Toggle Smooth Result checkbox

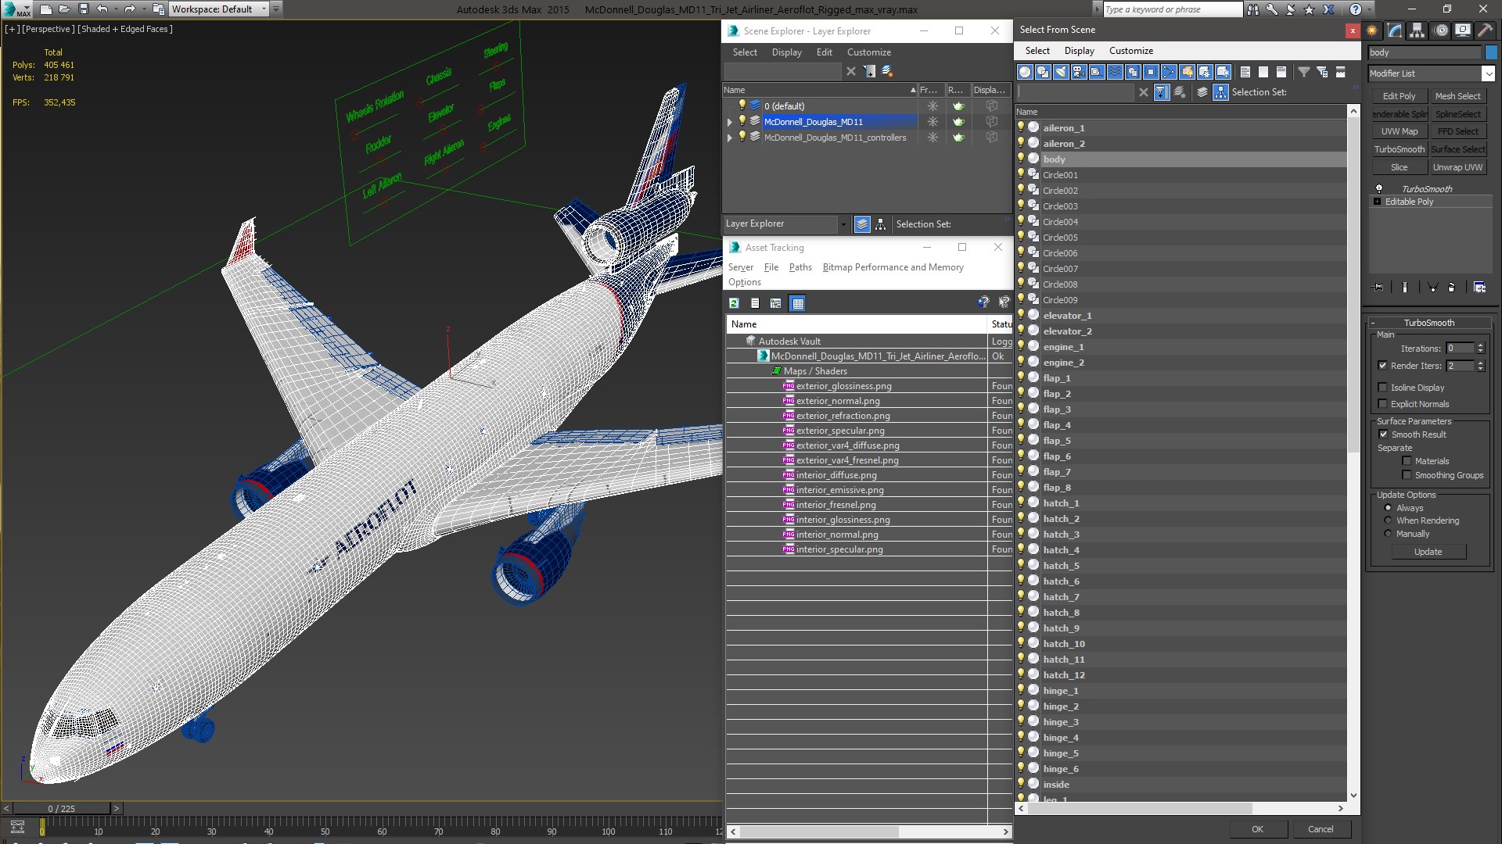tap(1382, 435)
